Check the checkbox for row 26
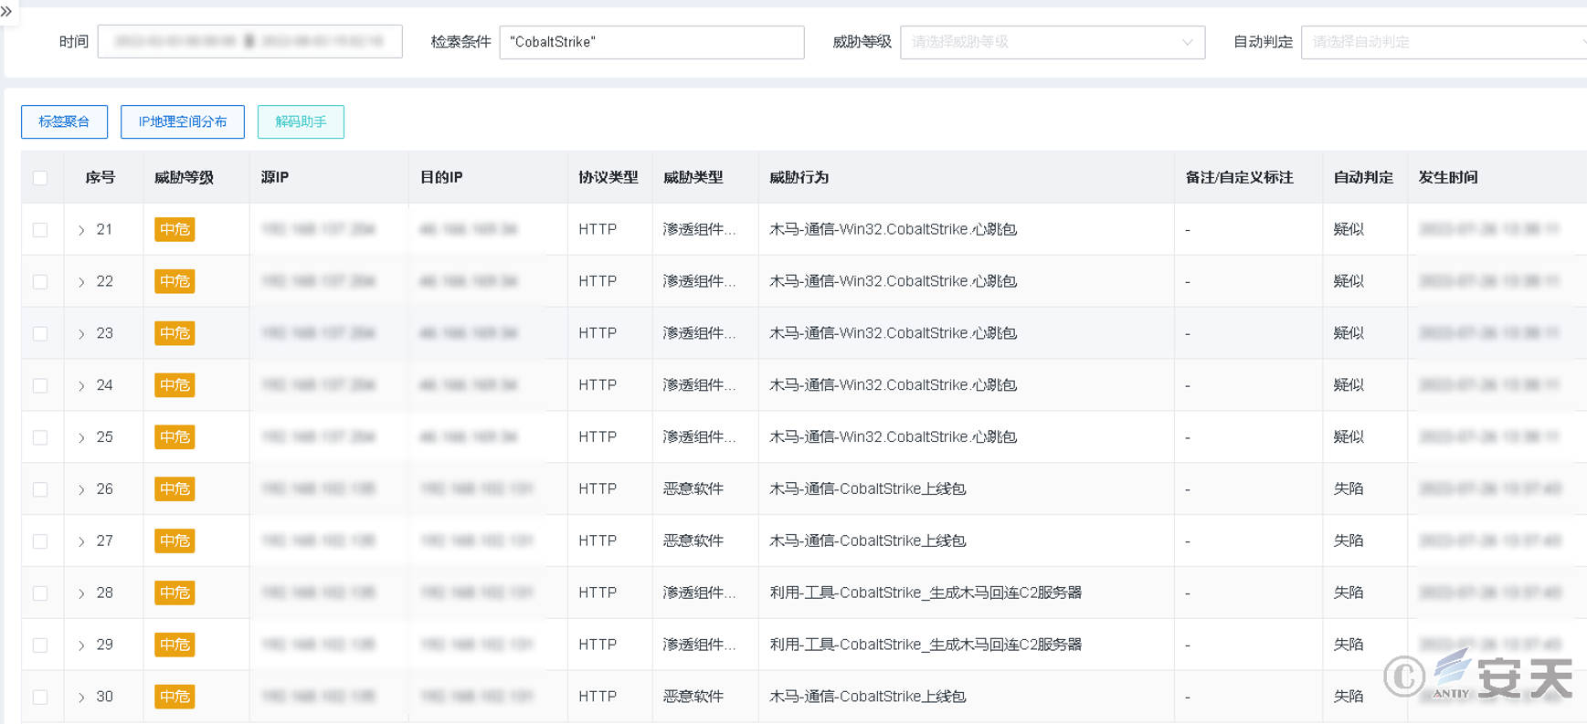The height and width of the screenshot is (724, 1587). tap(40, 489)
